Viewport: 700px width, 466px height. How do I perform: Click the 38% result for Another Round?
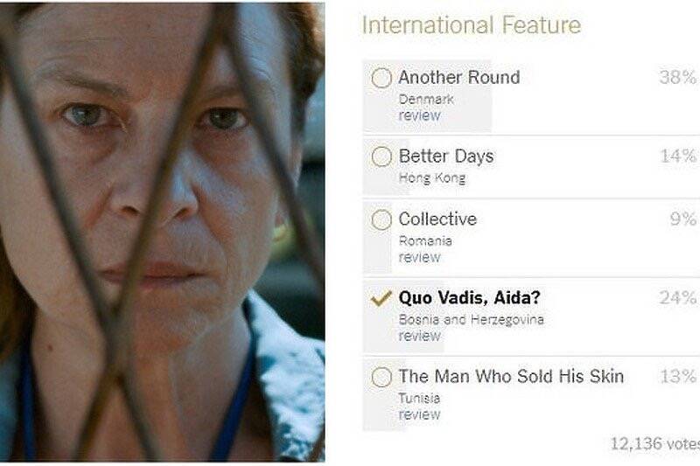pyautogui.click(x=677, y=78)
